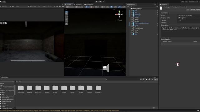
Task: Open the Models folder
Action: [47, 89]
